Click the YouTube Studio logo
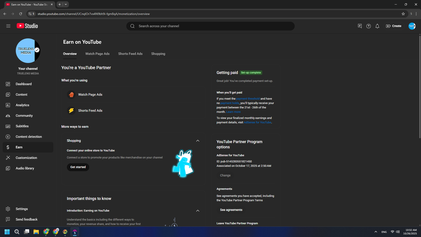The height and width of the screenshot is (237, 421). [27, 26]
